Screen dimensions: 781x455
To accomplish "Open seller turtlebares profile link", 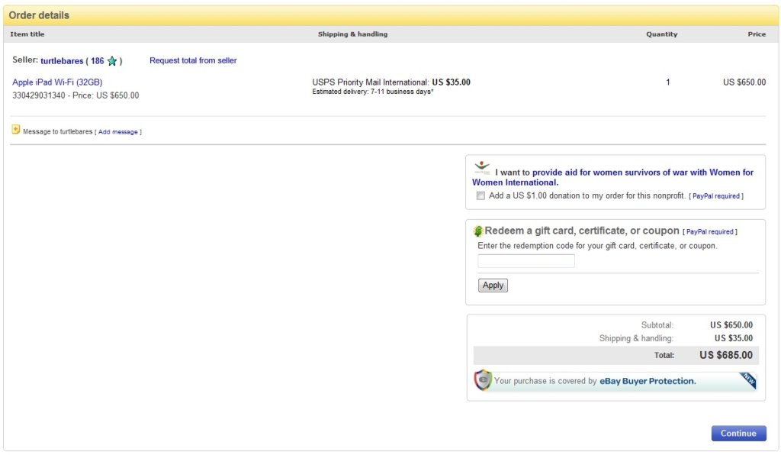I will pos(62,61).
